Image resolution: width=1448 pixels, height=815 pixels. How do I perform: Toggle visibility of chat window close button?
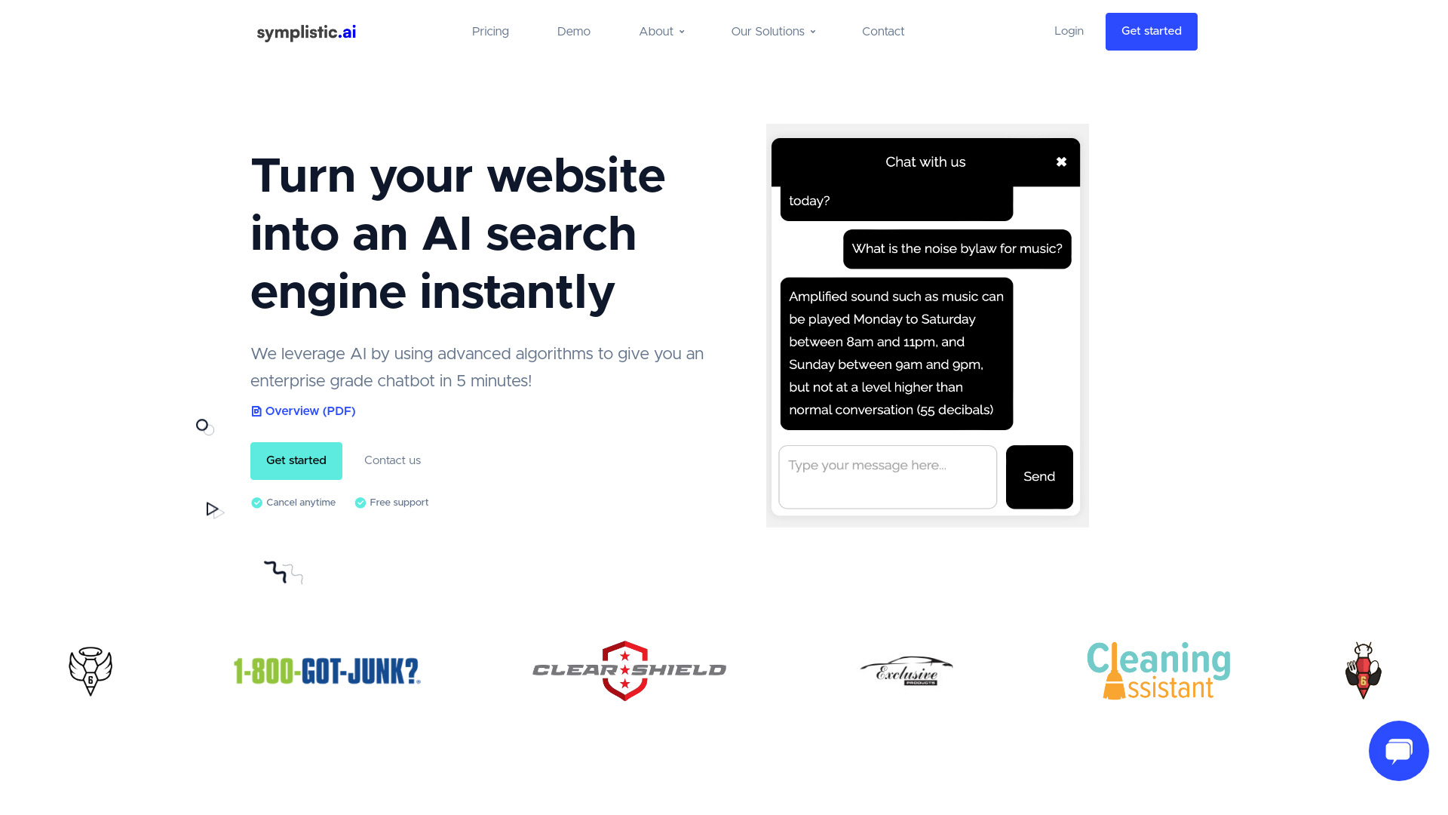1061,161
